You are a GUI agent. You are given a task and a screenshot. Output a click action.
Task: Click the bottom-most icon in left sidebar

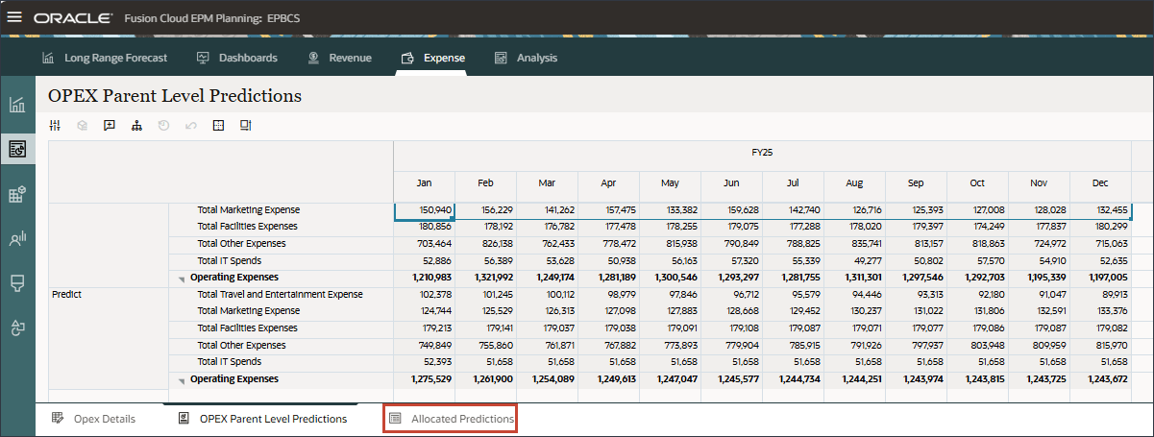[17, 327]
